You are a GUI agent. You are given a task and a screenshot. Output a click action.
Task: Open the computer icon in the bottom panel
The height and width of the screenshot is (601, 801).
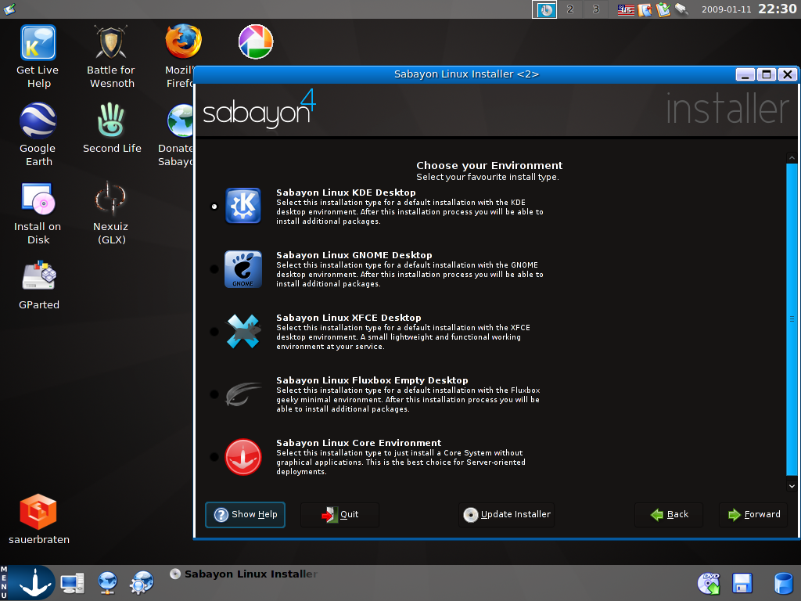click(73, 582)
